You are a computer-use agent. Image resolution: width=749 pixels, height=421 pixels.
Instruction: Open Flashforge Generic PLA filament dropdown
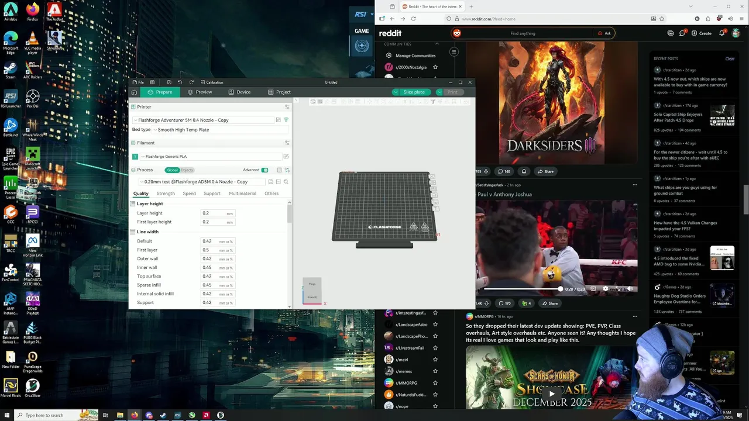tap(211, 156)
